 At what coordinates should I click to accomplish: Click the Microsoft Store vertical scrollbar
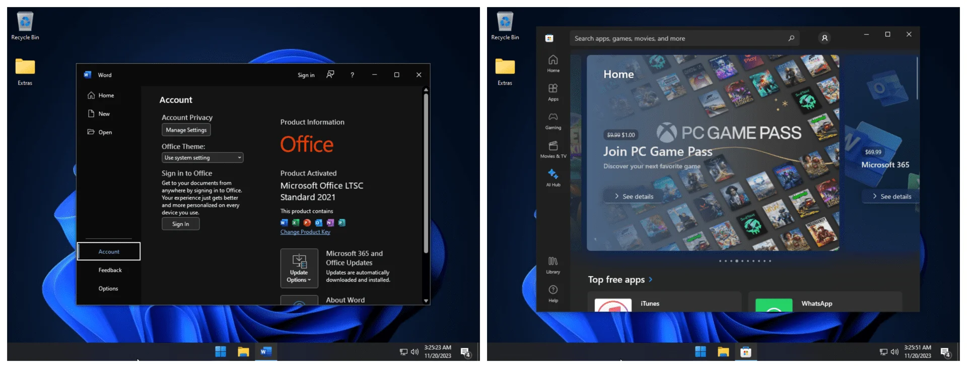[918, 78]
